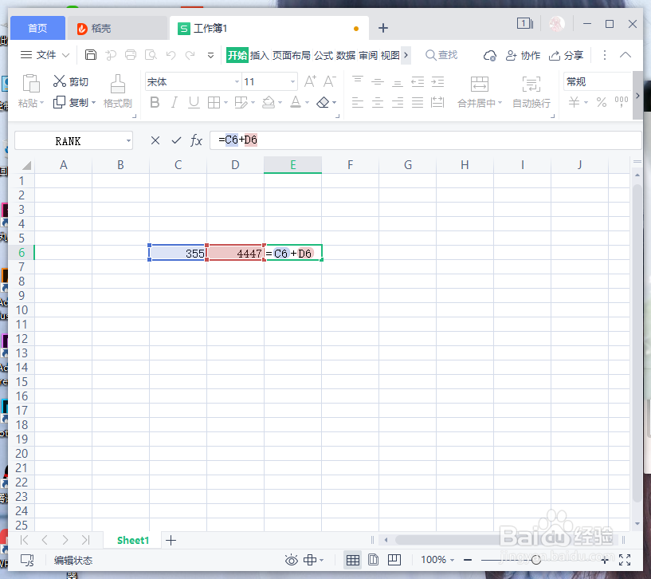651x579 pixels.
Task: Open Print Preview icon
Action: point(151,55)
